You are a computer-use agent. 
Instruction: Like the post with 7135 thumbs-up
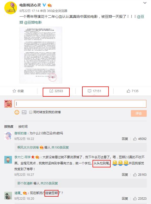[128, 91]
